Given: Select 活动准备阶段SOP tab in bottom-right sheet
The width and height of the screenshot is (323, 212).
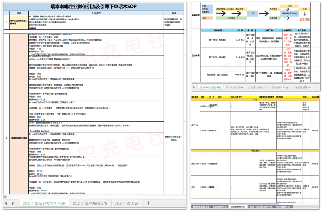Looking at the screenshot, I should click(x=220, y=207).
